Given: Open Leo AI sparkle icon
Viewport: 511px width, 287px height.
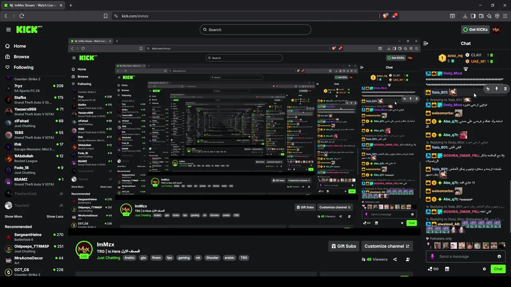Looking at the screenshot, I should point(489,16).
